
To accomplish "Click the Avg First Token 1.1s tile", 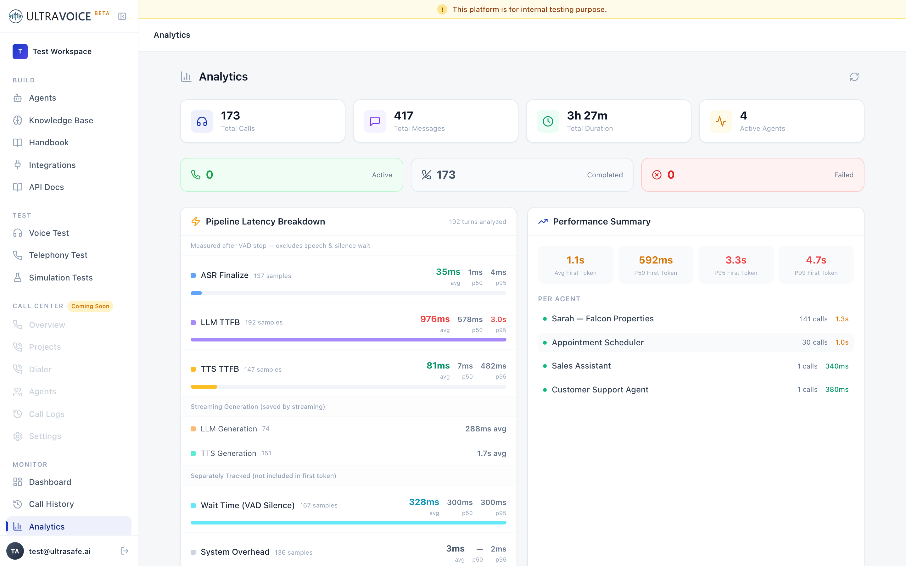I will point(575,265).
